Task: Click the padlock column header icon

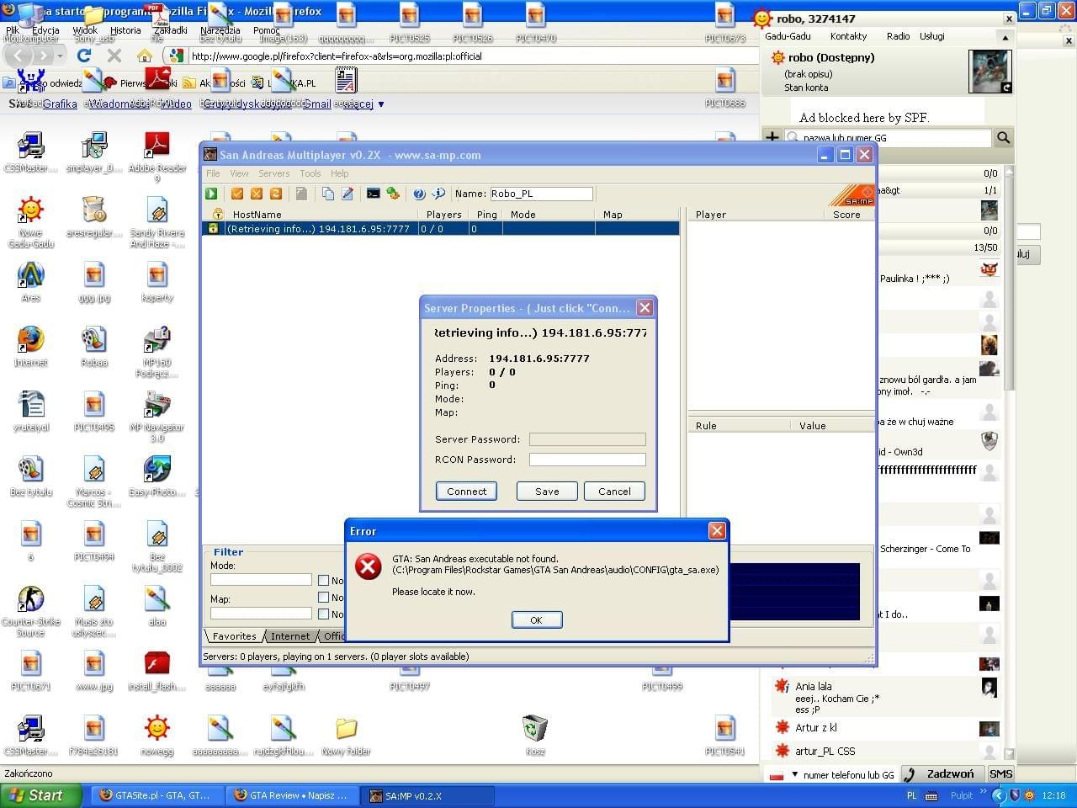Action: click(218, 214)
